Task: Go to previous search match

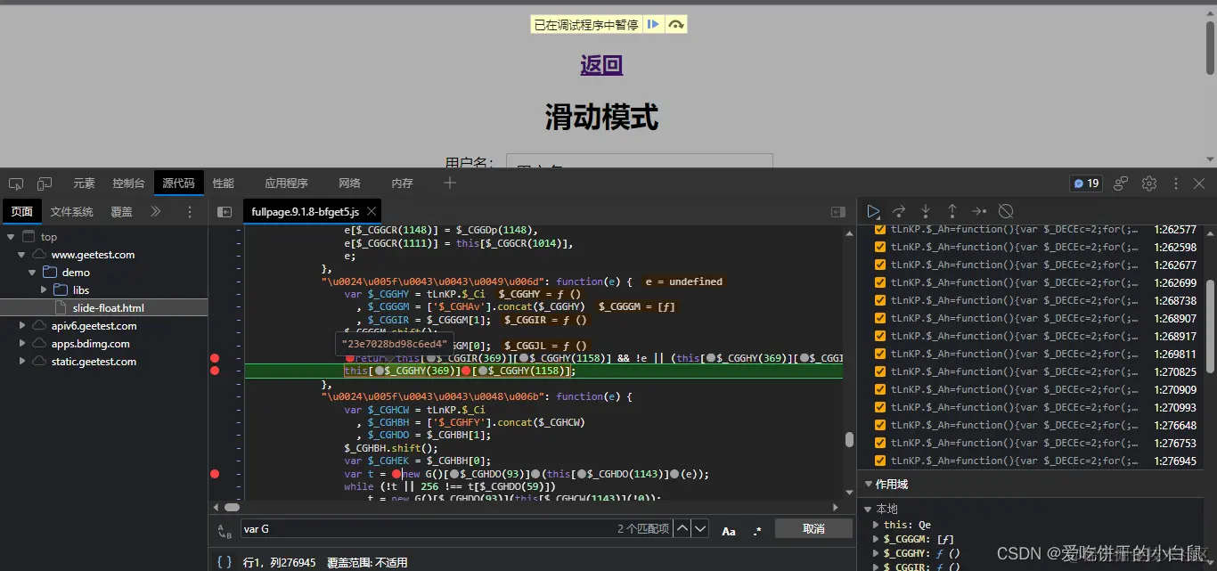Action: (x=682, y=528)
